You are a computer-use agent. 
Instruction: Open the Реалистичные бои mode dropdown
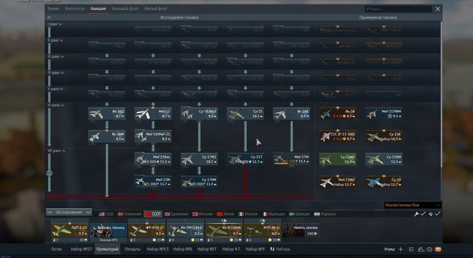click(x=412, y=205)
